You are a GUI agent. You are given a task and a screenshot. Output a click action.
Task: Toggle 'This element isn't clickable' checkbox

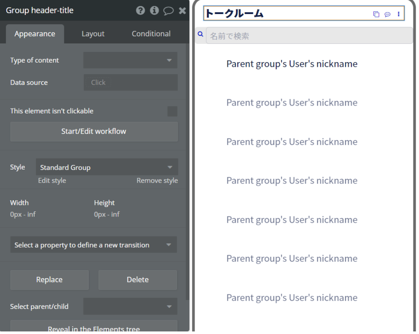[172, 111]
